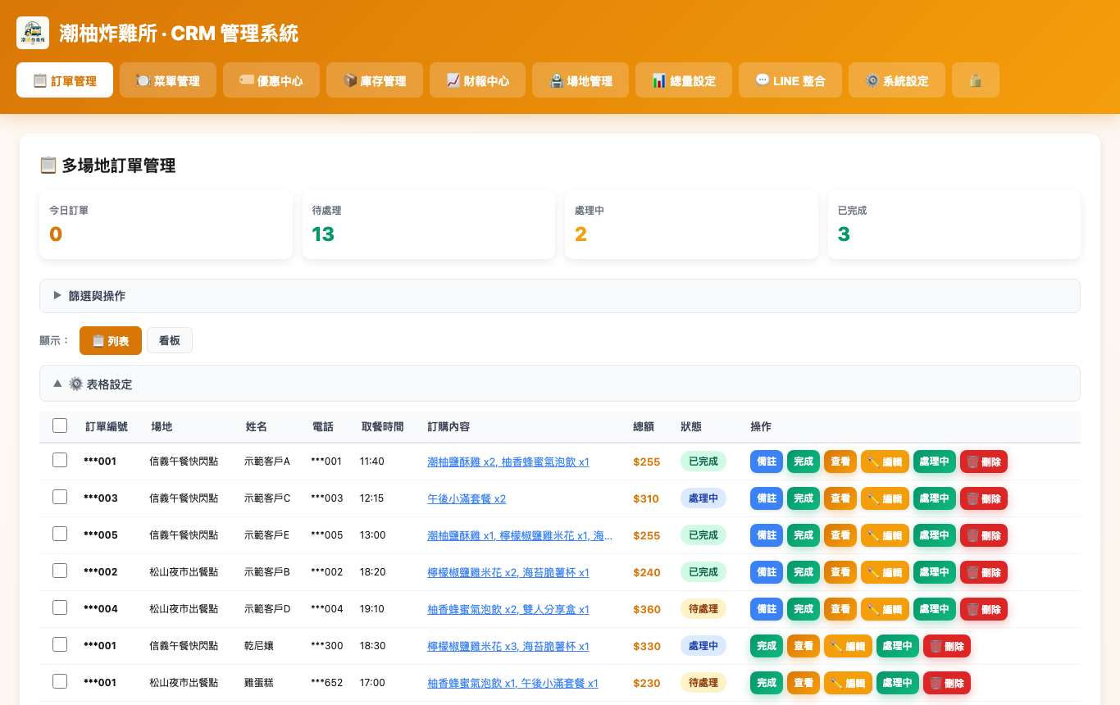Open the LINE 整合 tab
Image resolution: width=1120 pixels, height=705 pixels.
tap(790, 80)
